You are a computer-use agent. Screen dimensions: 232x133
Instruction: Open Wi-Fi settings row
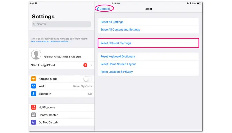point(62,86)
